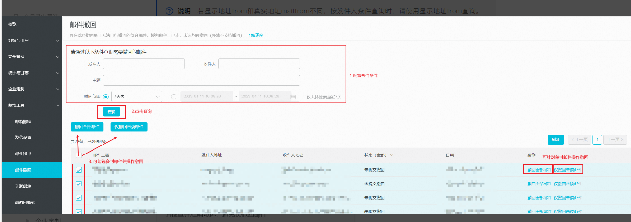Click the 仅撤回未读邮件 button above the table
Viewport: 631px width, 222px height.
(129, 127)
